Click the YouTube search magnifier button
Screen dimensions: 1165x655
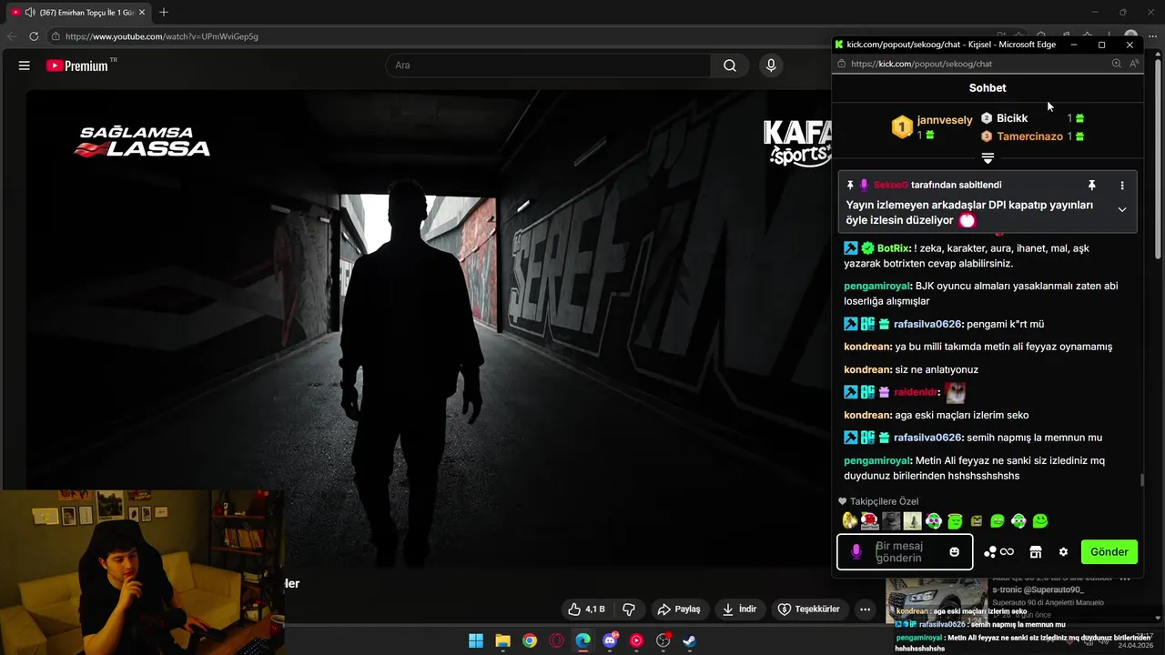pos(730,65)
